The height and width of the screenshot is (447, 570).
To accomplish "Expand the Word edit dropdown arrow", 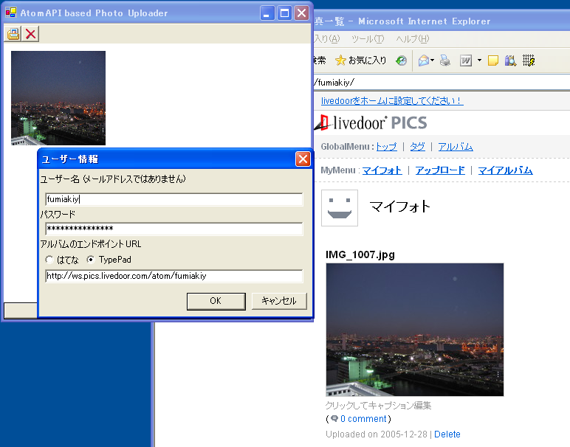I will pyautogui.click(x=479, y=60).
